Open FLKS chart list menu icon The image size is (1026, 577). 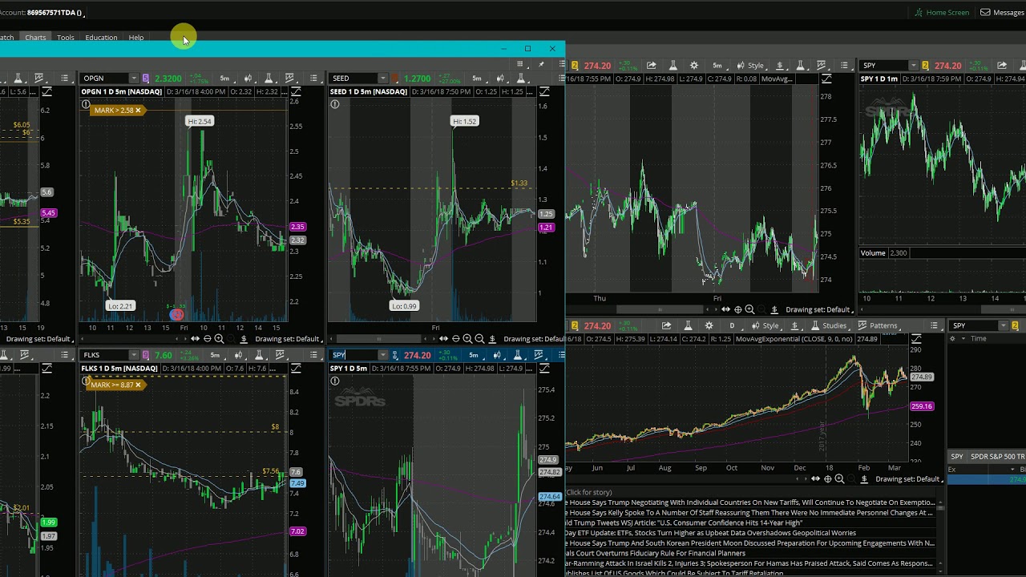[313, 355]
